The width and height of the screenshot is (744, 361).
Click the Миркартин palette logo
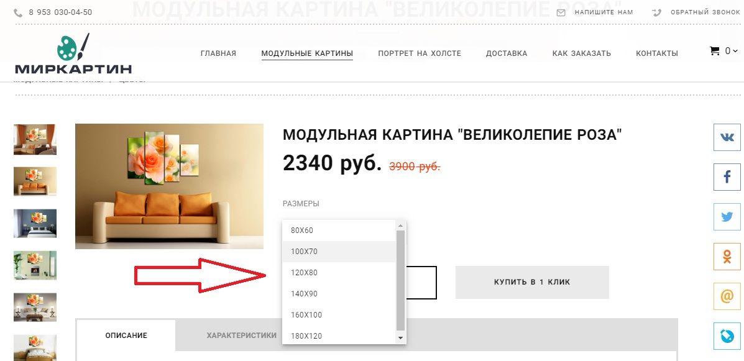click(73, 53)
